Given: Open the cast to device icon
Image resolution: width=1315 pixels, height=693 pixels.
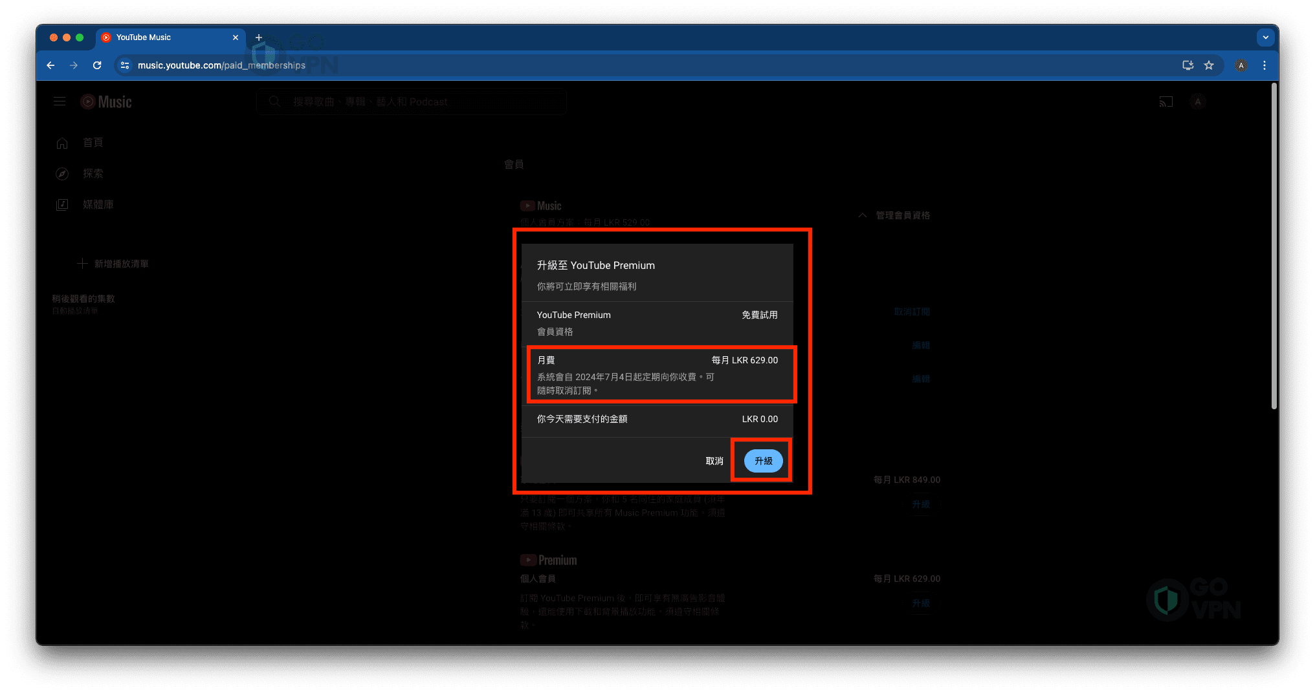Looking at the screenshot, I should [x=1166, y=101].
